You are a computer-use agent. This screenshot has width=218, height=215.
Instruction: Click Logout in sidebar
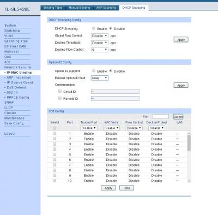tap(10, 134)
